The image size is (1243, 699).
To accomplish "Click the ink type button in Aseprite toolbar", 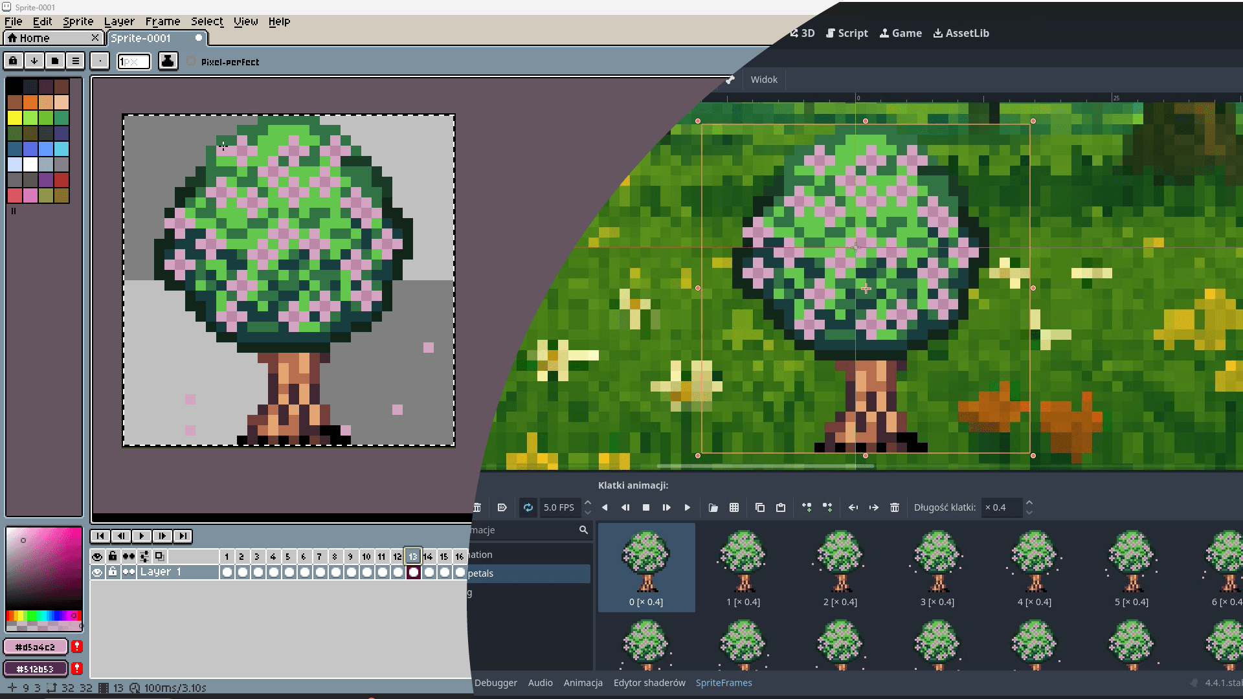I will coord(168,61).
